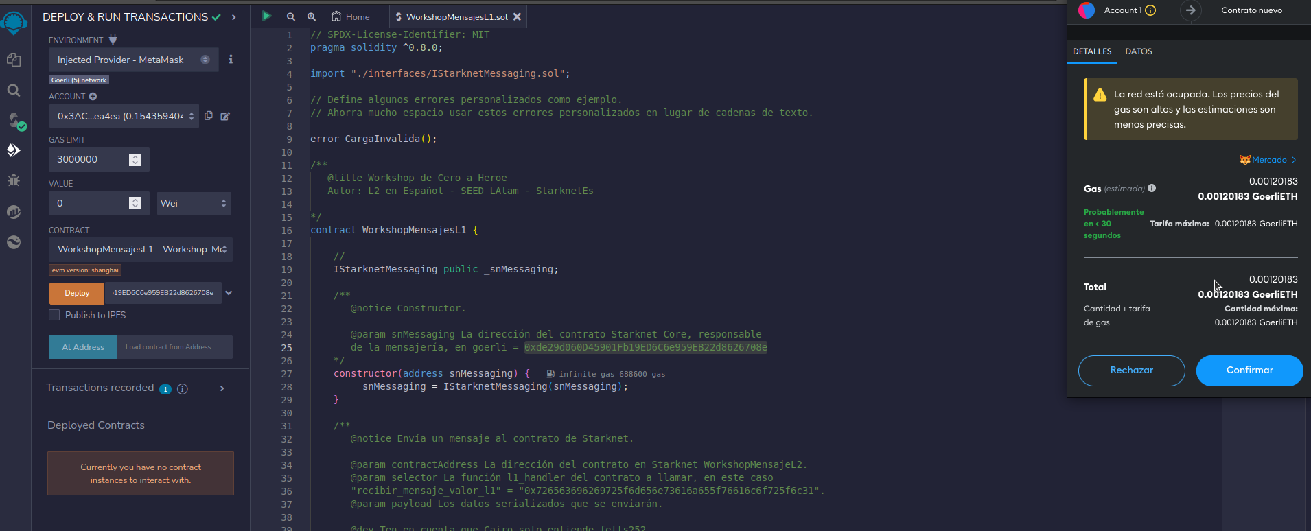The width and height of the screenshot is (1311, 531).
Task: Zoom in the editor font
Action: click(x=312, y=16)
